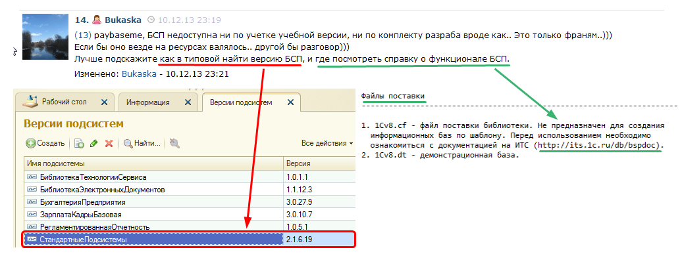Open the Bukaska username link in post header

pos(122,20)
